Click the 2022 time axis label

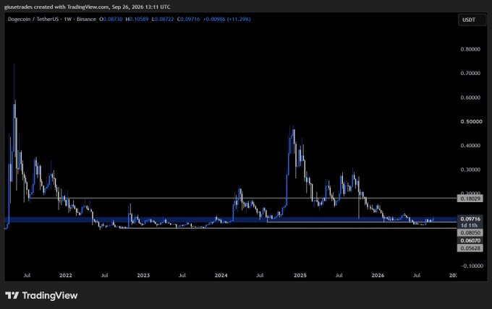coord(66,275)
